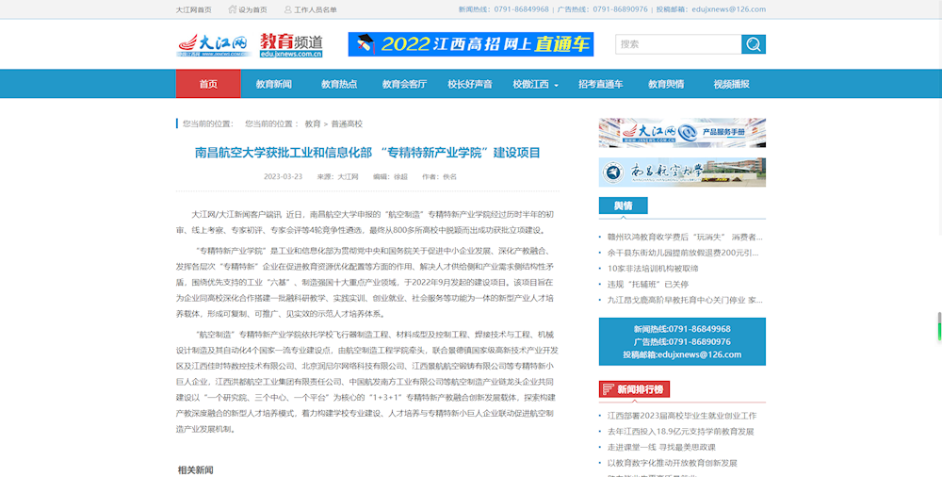Screen dimensions: 942x477
Task: Select the 视频播报 menu item
Action: click(731, 84)
